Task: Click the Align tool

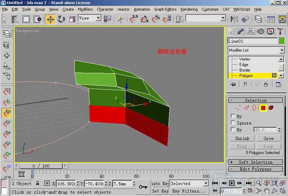Action: [245, 19]
